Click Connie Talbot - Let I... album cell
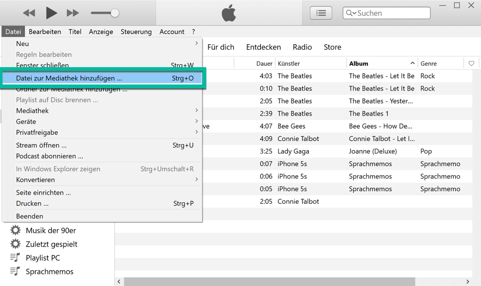This screenshot has width=481, height=286. [381, 139]
